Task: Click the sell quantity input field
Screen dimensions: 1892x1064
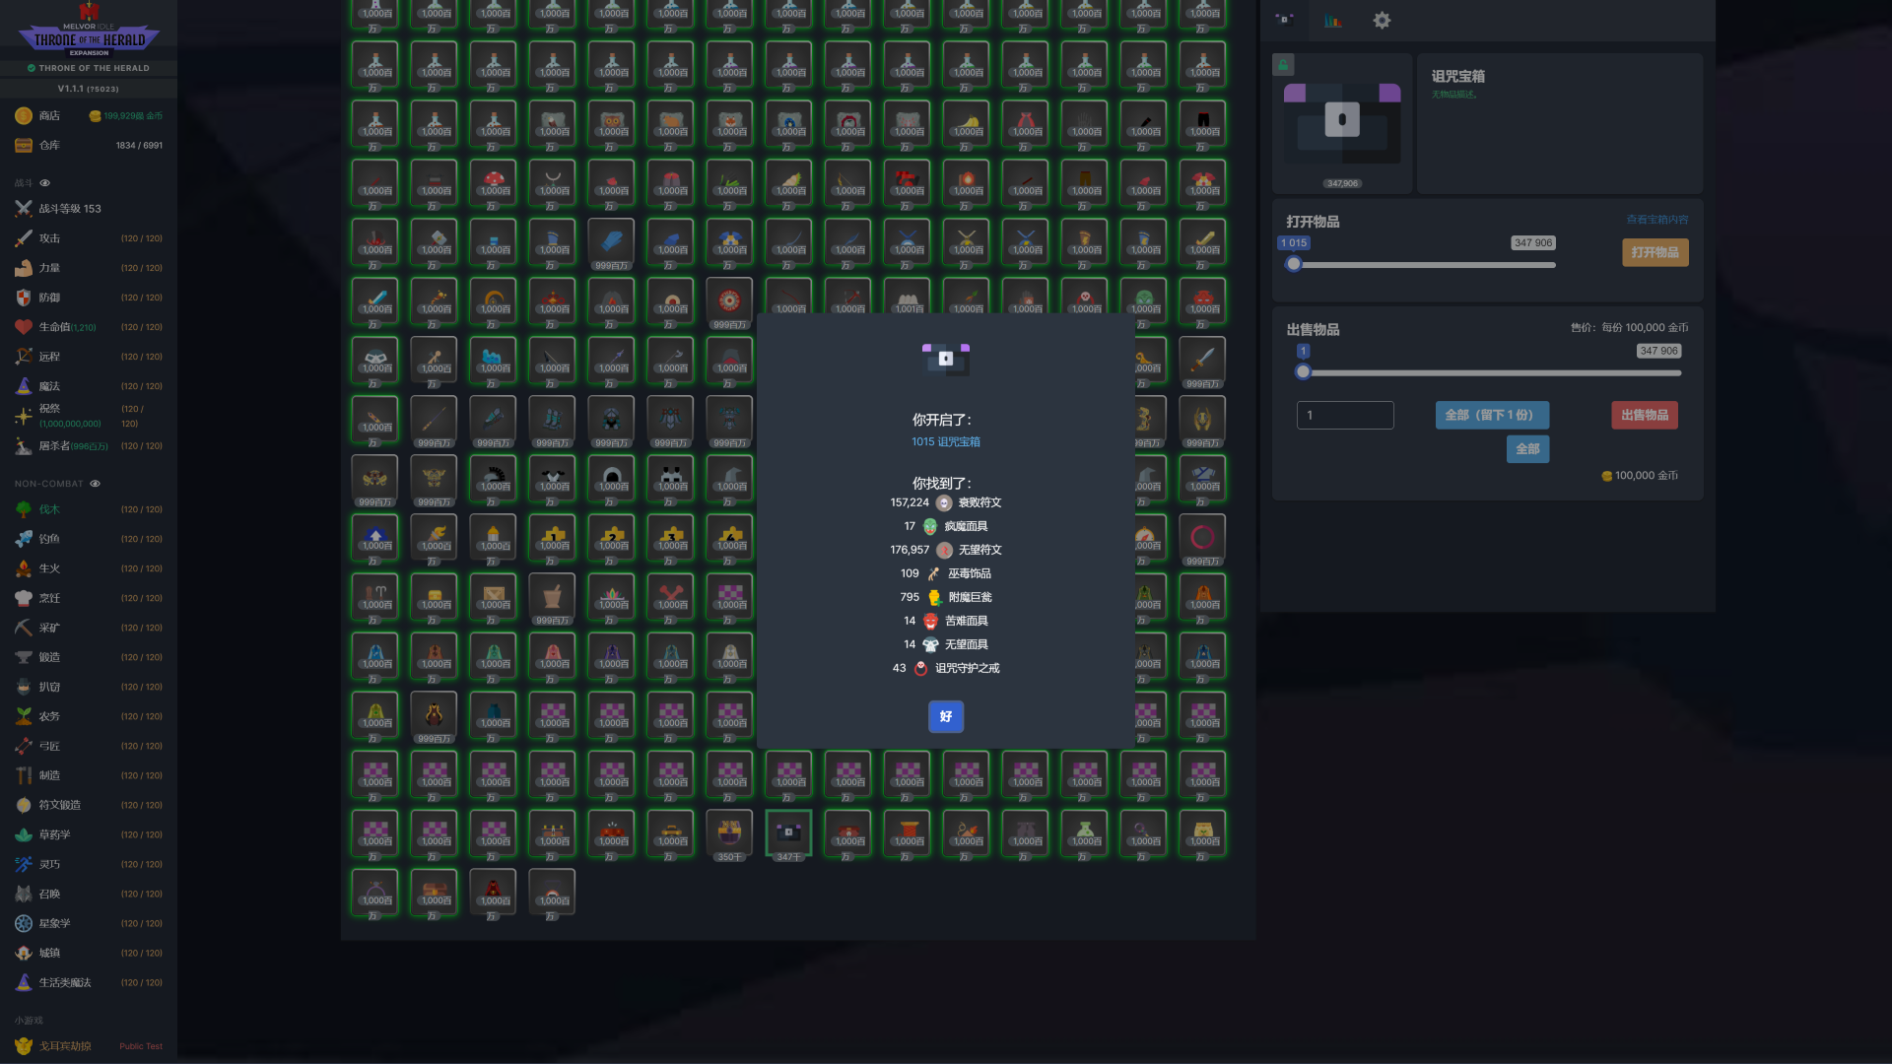Action: coord(1345,415)
